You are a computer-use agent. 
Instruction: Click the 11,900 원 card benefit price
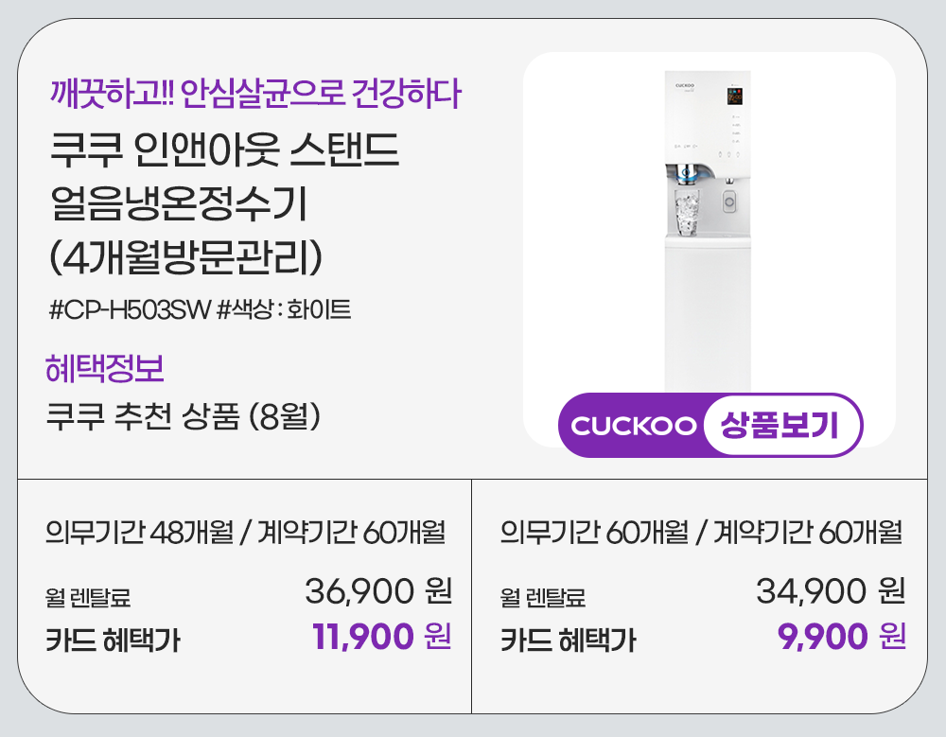pyautogui.click(x=381, y=637)
